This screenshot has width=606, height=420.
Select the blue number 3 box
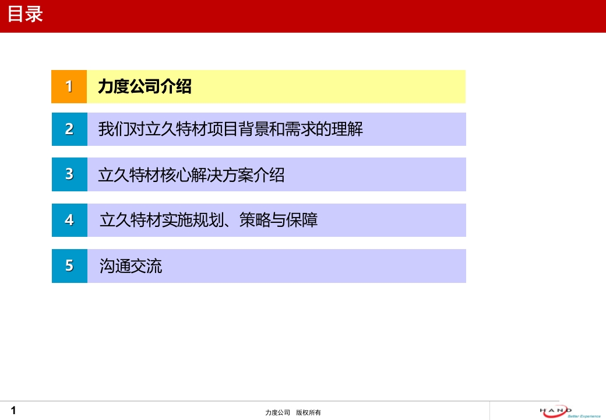point(69,174)
